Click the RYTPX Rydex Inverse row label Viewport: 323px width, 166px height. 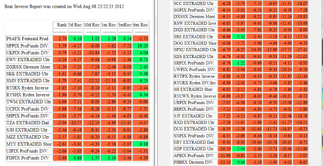(195, 76)
